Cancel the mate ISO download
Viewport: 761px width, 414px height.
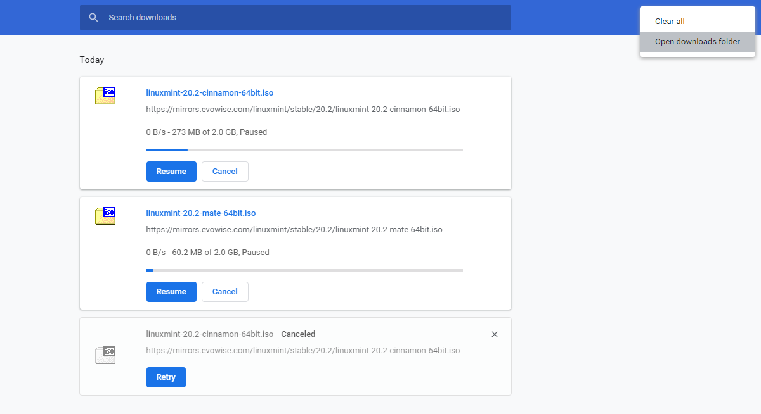point(224,292)
